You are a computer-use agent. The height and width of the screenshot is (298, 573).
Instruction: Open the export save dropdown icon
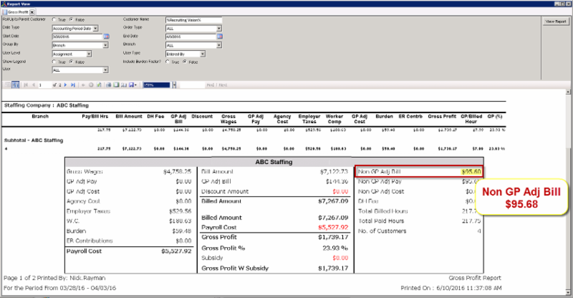tap(133, 85)
